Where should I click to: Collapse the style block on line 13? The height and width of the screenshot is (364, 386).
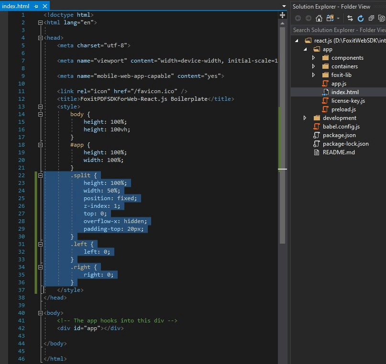pyautogui.click(x=40, y=107)
